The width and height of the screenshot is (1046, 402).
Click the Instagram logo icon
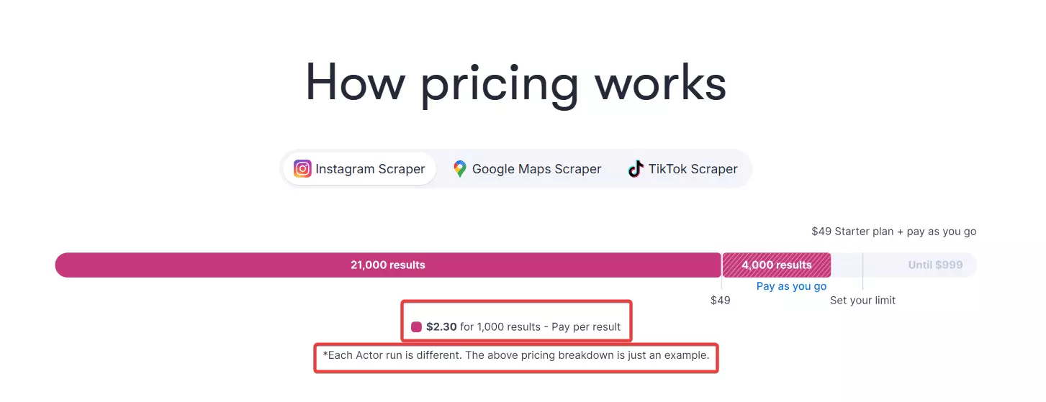(302, 169)
